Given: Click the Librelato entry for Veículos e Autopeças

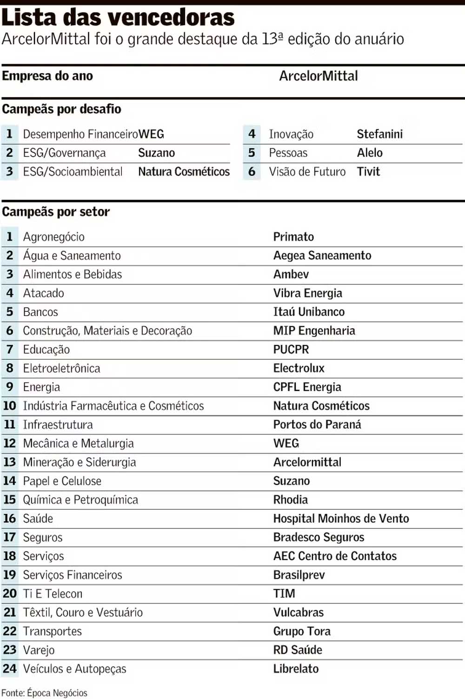Looking at the screenshot, I should 296,669.
